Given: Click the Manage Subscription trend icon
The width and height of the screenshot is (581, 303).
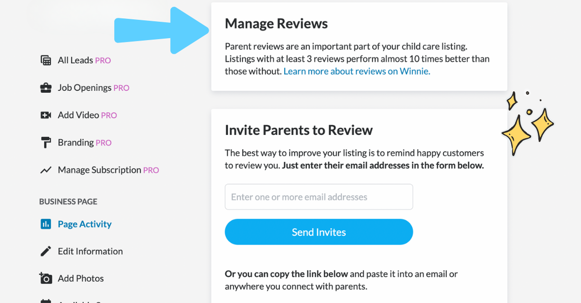Looking at the screenshot, I should pyautogui.click(x=46, y=170).
